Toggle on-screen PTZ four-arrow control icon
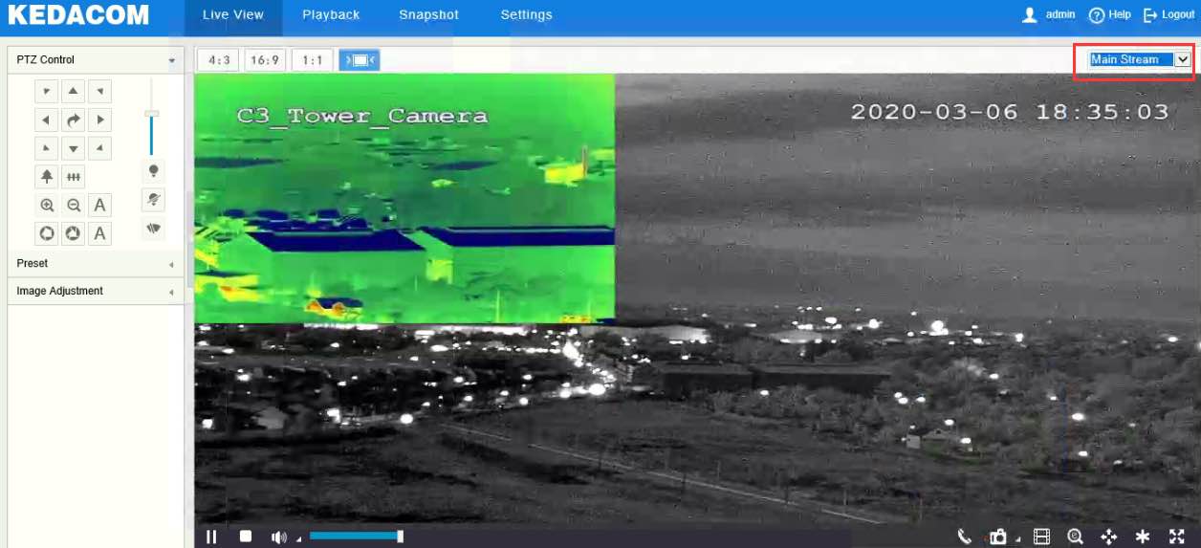The width and height of the screenshot is (1201, 548). 1108,537
